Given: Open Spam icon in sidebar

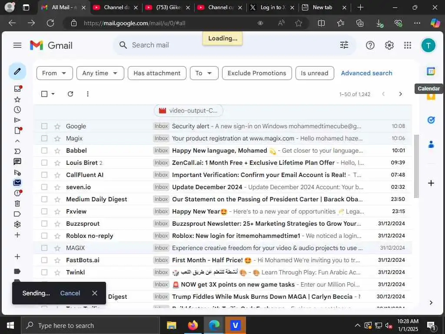Looking at the screenshot, I should pyautogui.click(x=17, y=193).
